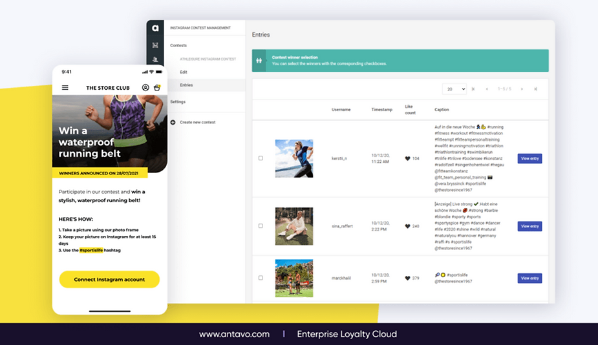Screen dimensions: 598x345
Task: Select the marckhalil entry checkbox
Action: click(x=261, y=278)
